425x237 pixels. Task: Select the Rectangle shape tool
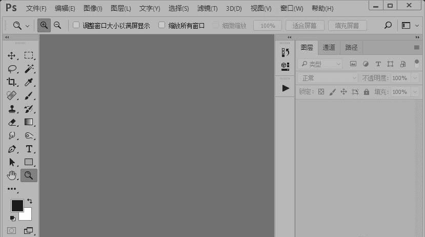click(29, 162)
